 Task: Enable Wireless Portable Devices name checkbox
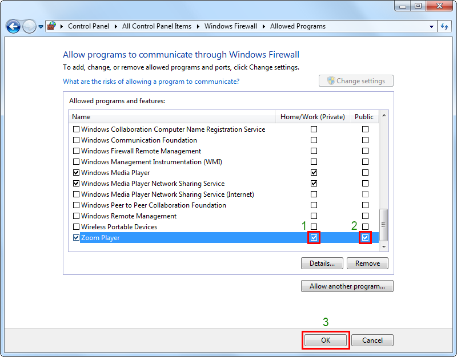(x=76, y=226)
